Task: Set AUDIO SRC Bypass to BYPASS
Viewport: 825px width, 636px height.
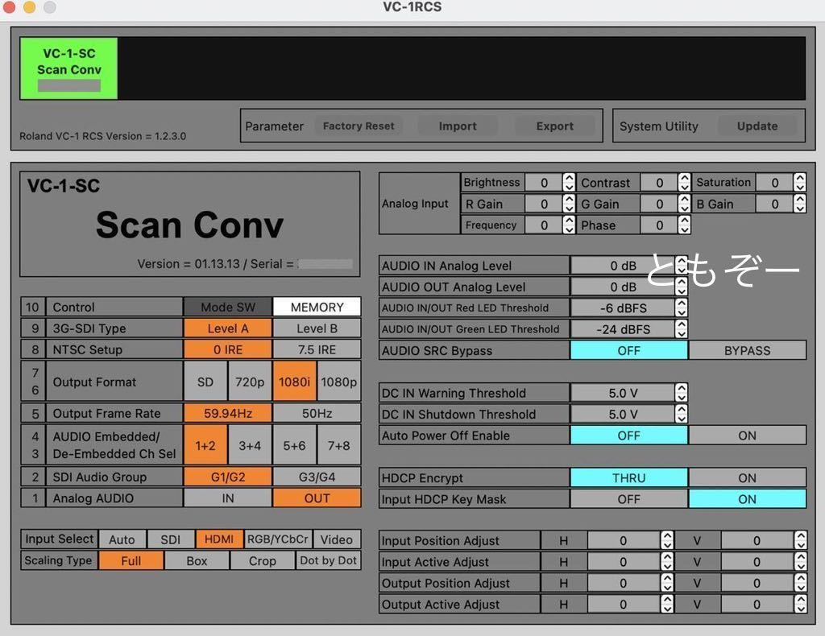Action: coord(747,350)
